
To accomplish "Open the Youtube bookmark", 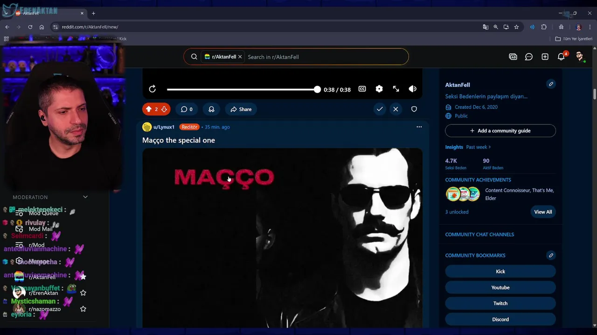I will tap(500, 288).
